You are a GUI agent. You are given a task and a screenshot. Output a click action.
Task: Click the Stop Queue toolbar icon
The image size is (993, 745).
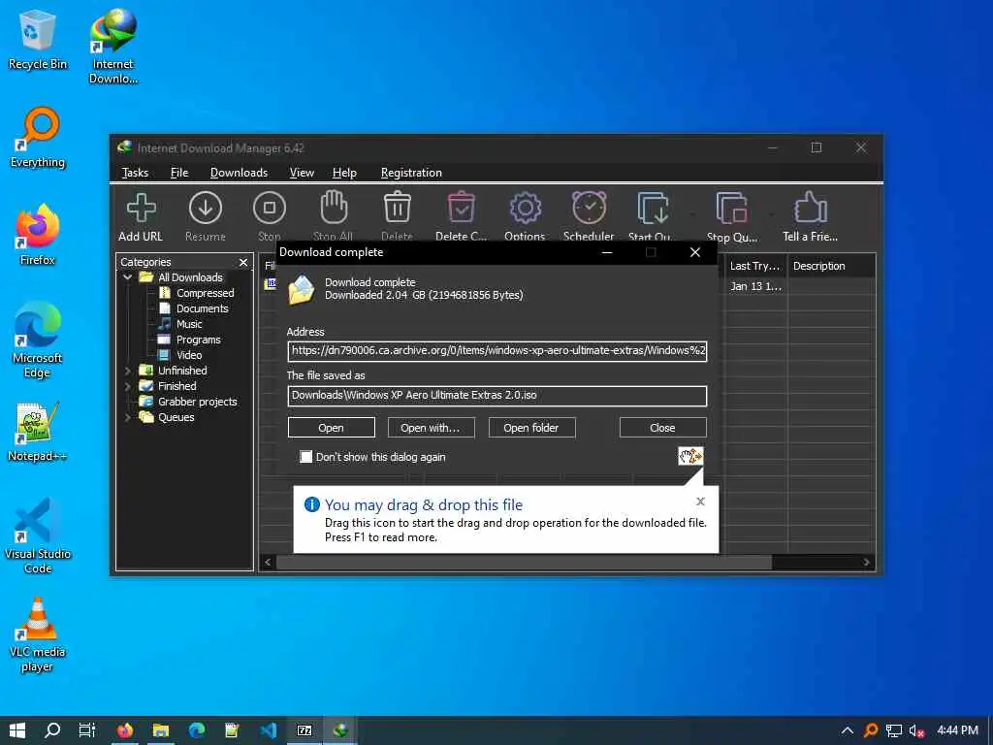(x=731, y=209)
